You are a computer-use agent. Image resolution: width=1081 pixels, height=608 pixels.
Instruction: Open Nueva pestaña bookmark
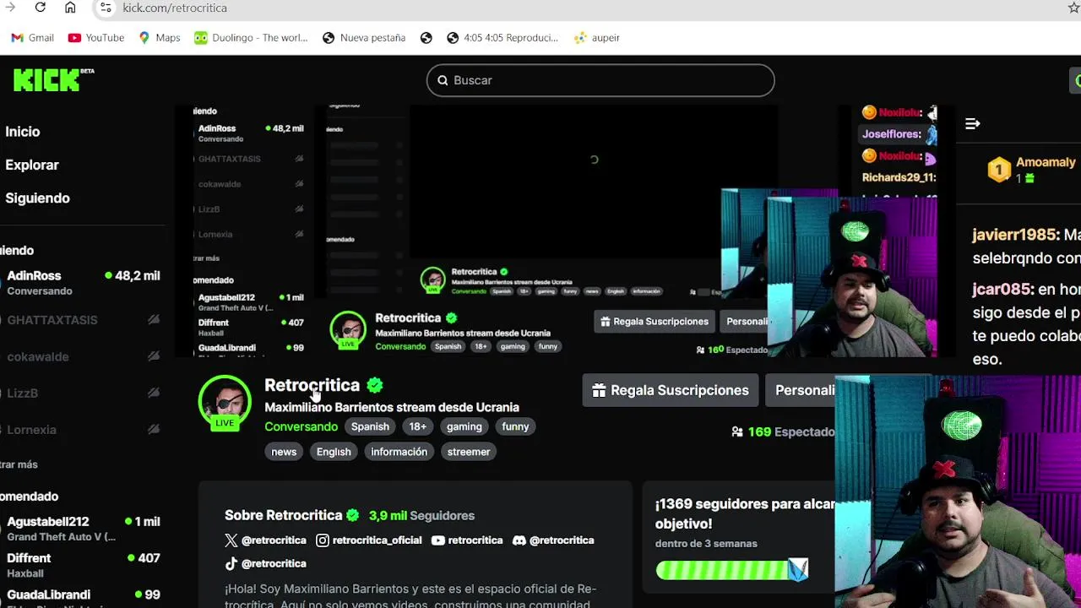[364, 38]
